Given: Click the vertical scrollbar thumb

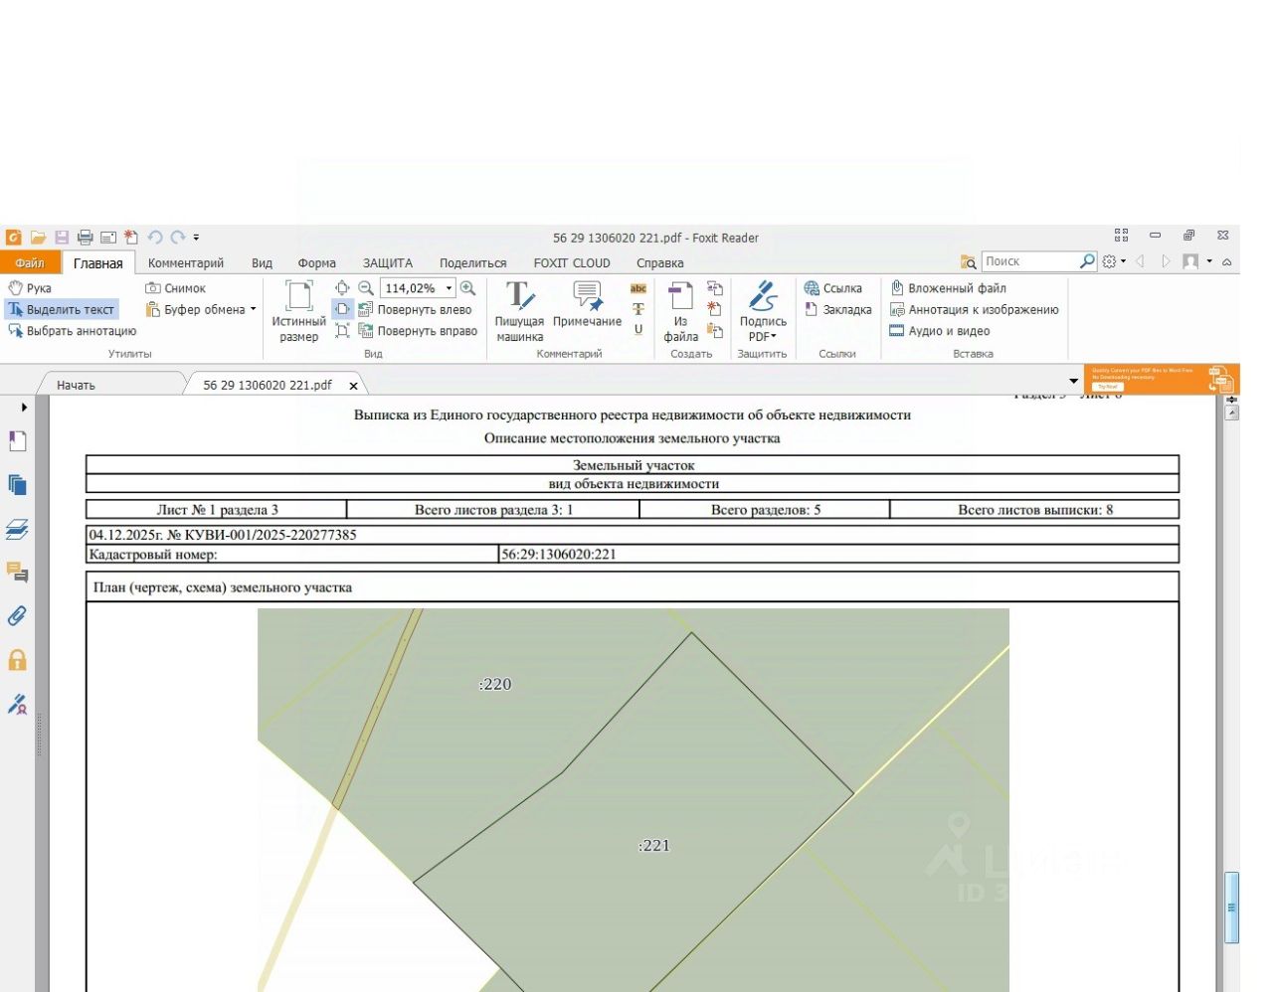Looking at the screenshot, I should pyautogui.click(x=1232, y=908).
